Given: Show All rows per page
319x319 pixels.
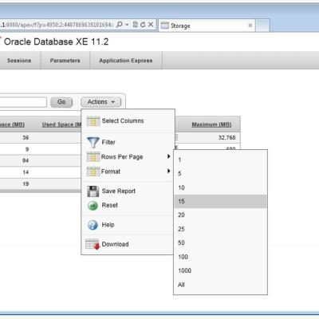Looking at the screenshot, I should pos(220,285).
